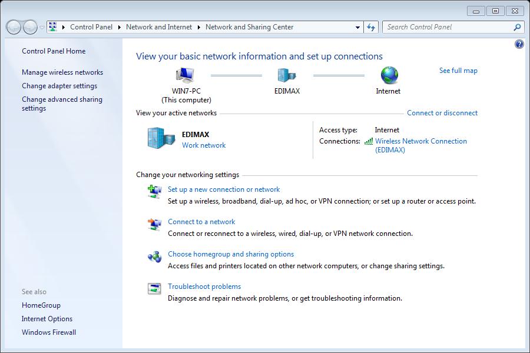This screenshot has width=530, height=353.
Task: Click Choose homegroup and sharing options
Action: (x=231, y=254)
